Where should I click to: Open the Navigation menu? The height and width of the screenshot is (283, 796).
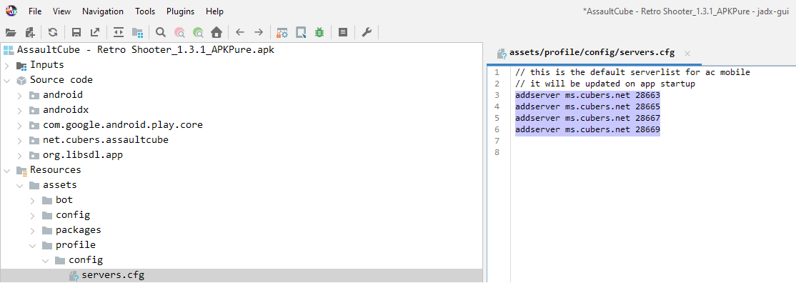pyautogui.click(x=103, y=11)
